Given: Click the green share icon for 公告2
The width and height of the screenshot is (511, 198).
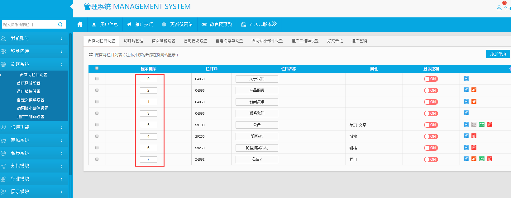Looking at the screenshot, I should point(482,159).
